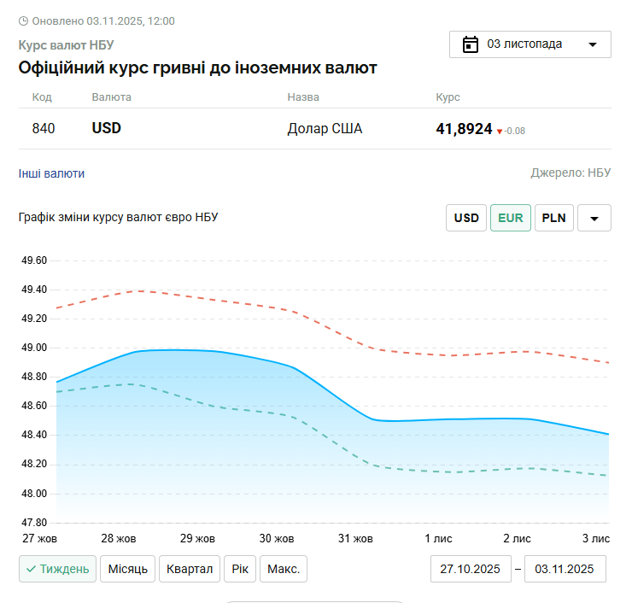Expand the more currencies dropdown arrow
Viewport: 632px width, 603px height.
point(594,218)
